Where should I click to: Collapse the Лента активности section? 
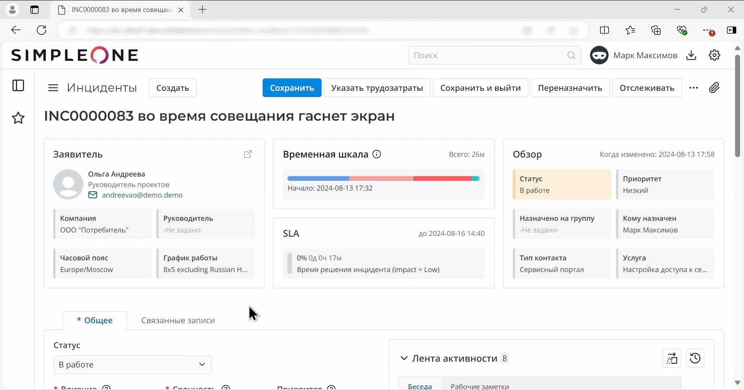(x=404, y=358)
